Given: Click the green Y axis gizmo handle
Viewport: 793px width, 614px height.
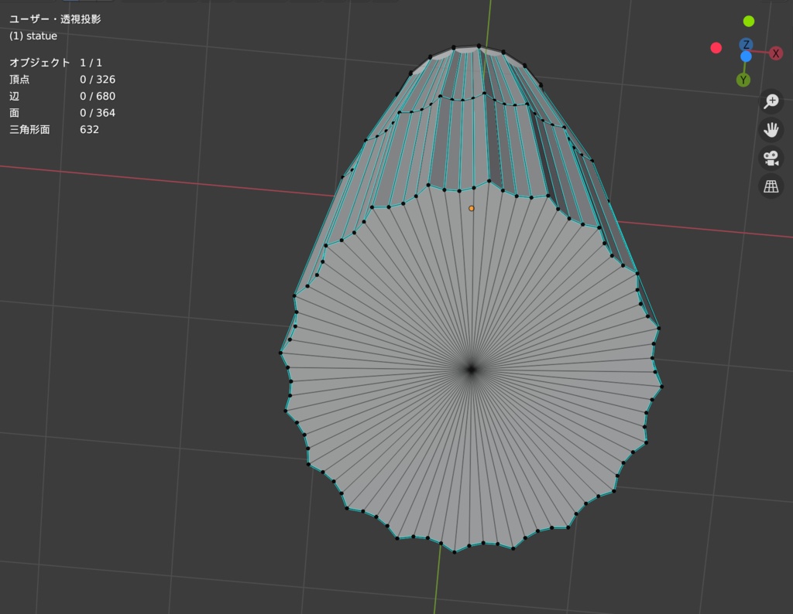Looking at the screenshot, I should (743, 80).
